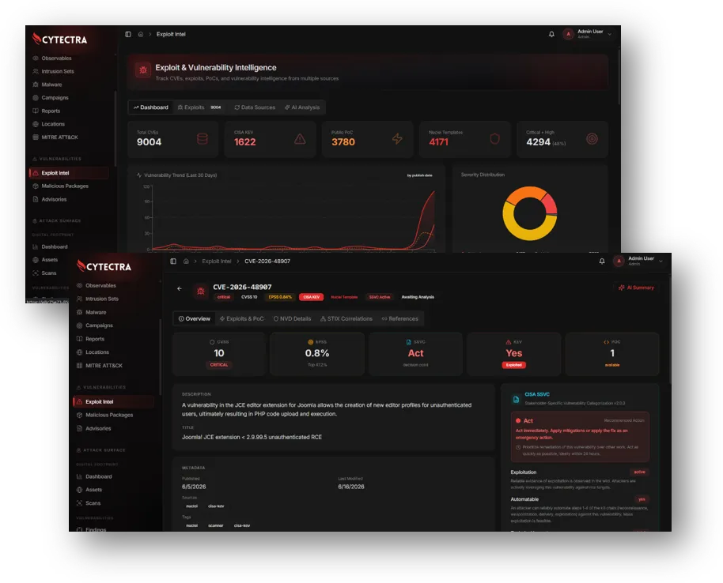Switch to the Exploits 9004 tab

[x=199, y=107]
